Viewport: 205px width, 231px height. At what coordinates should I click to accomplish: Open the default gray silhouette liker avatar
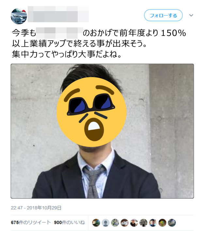tap(105, 223)
